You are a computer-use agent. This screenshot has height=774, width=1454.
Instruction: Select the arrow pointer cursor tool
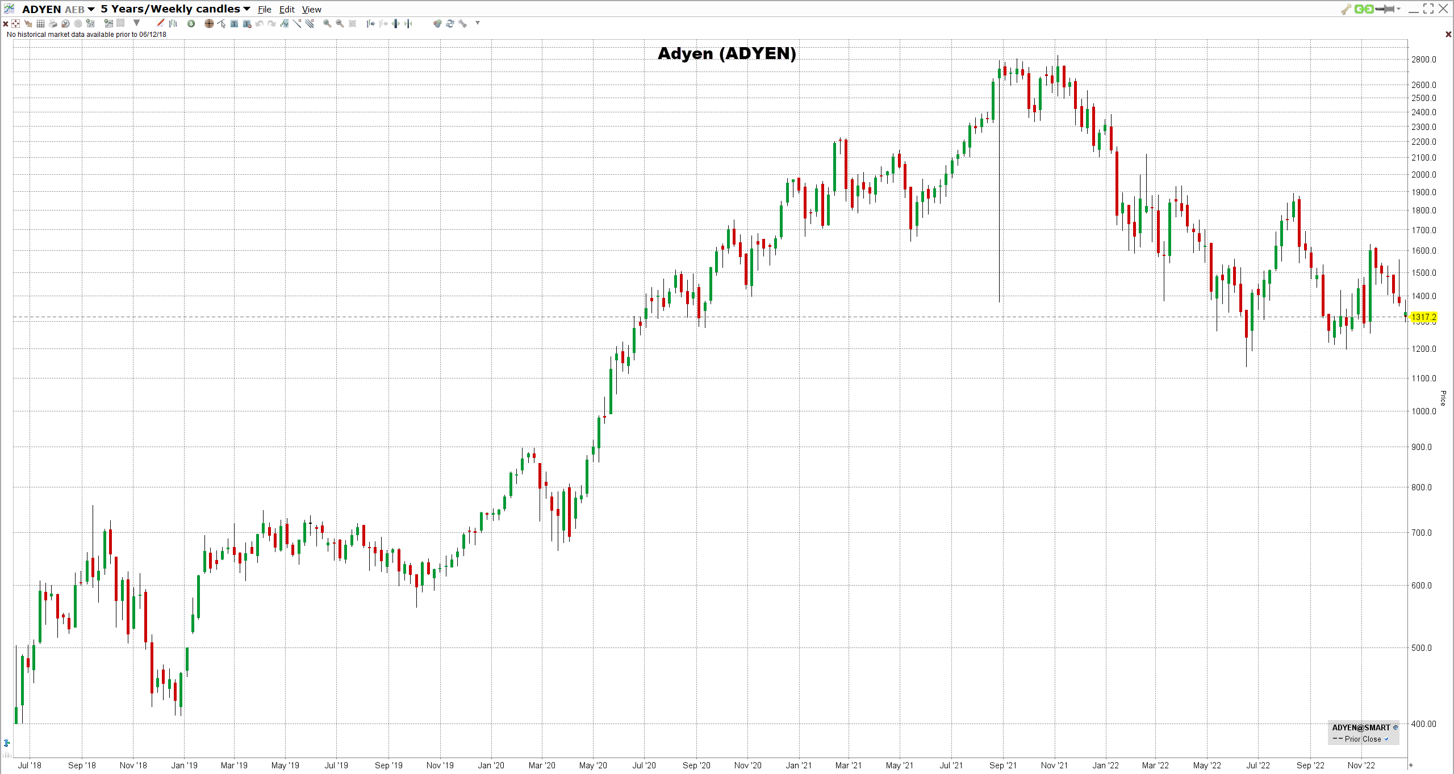[x=222, y=23]
